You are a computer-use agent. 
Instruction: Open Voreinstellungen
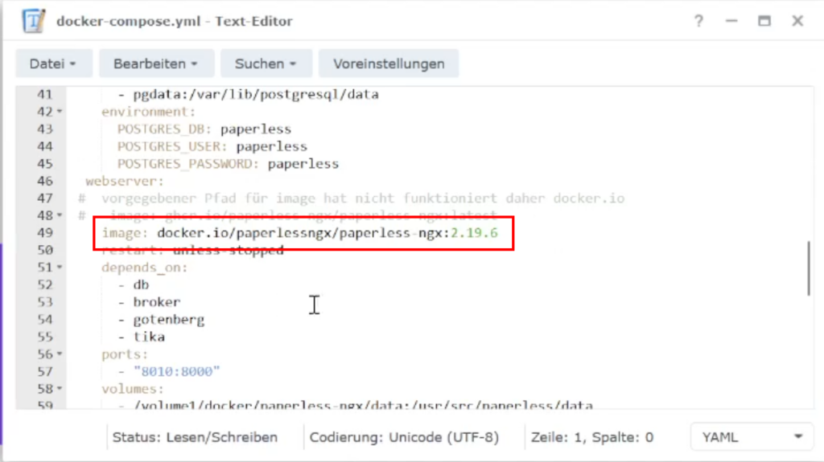[389, 63]
